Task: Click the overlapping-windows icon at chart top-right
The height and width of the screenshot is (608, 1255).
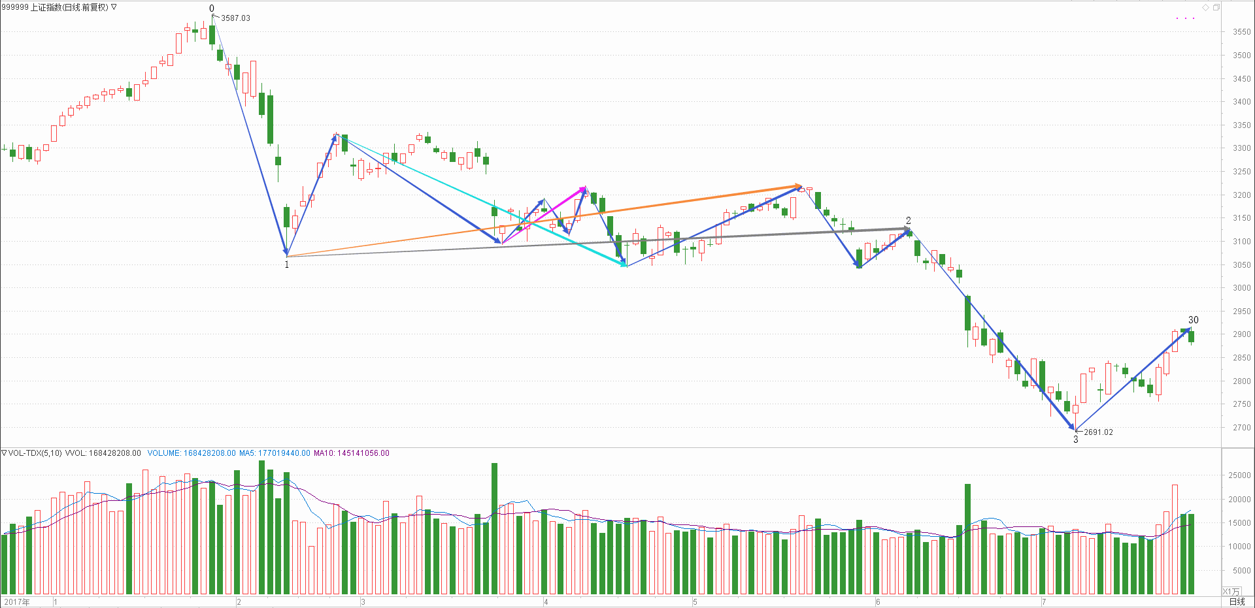Action: coord(1216,7)
